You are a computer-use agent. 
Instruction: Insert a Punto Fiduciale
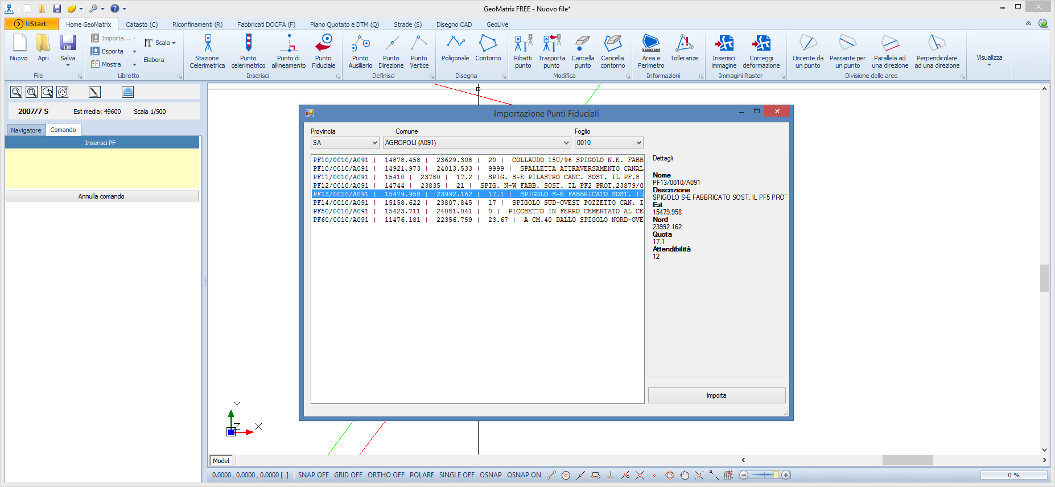click(323, 51)
